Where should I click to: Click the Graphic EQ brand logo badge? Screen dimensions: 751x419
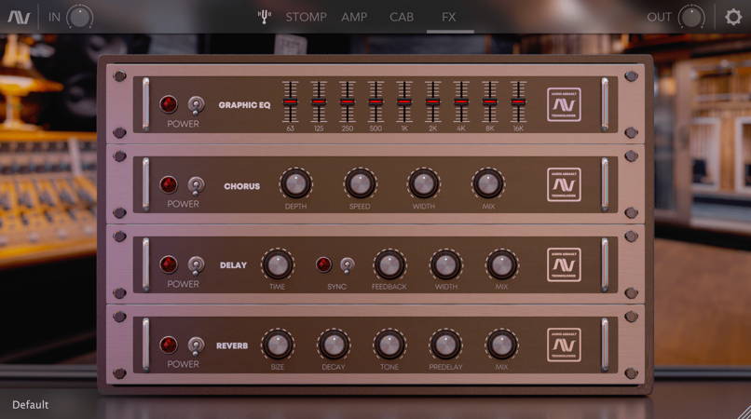coord(564,104)
